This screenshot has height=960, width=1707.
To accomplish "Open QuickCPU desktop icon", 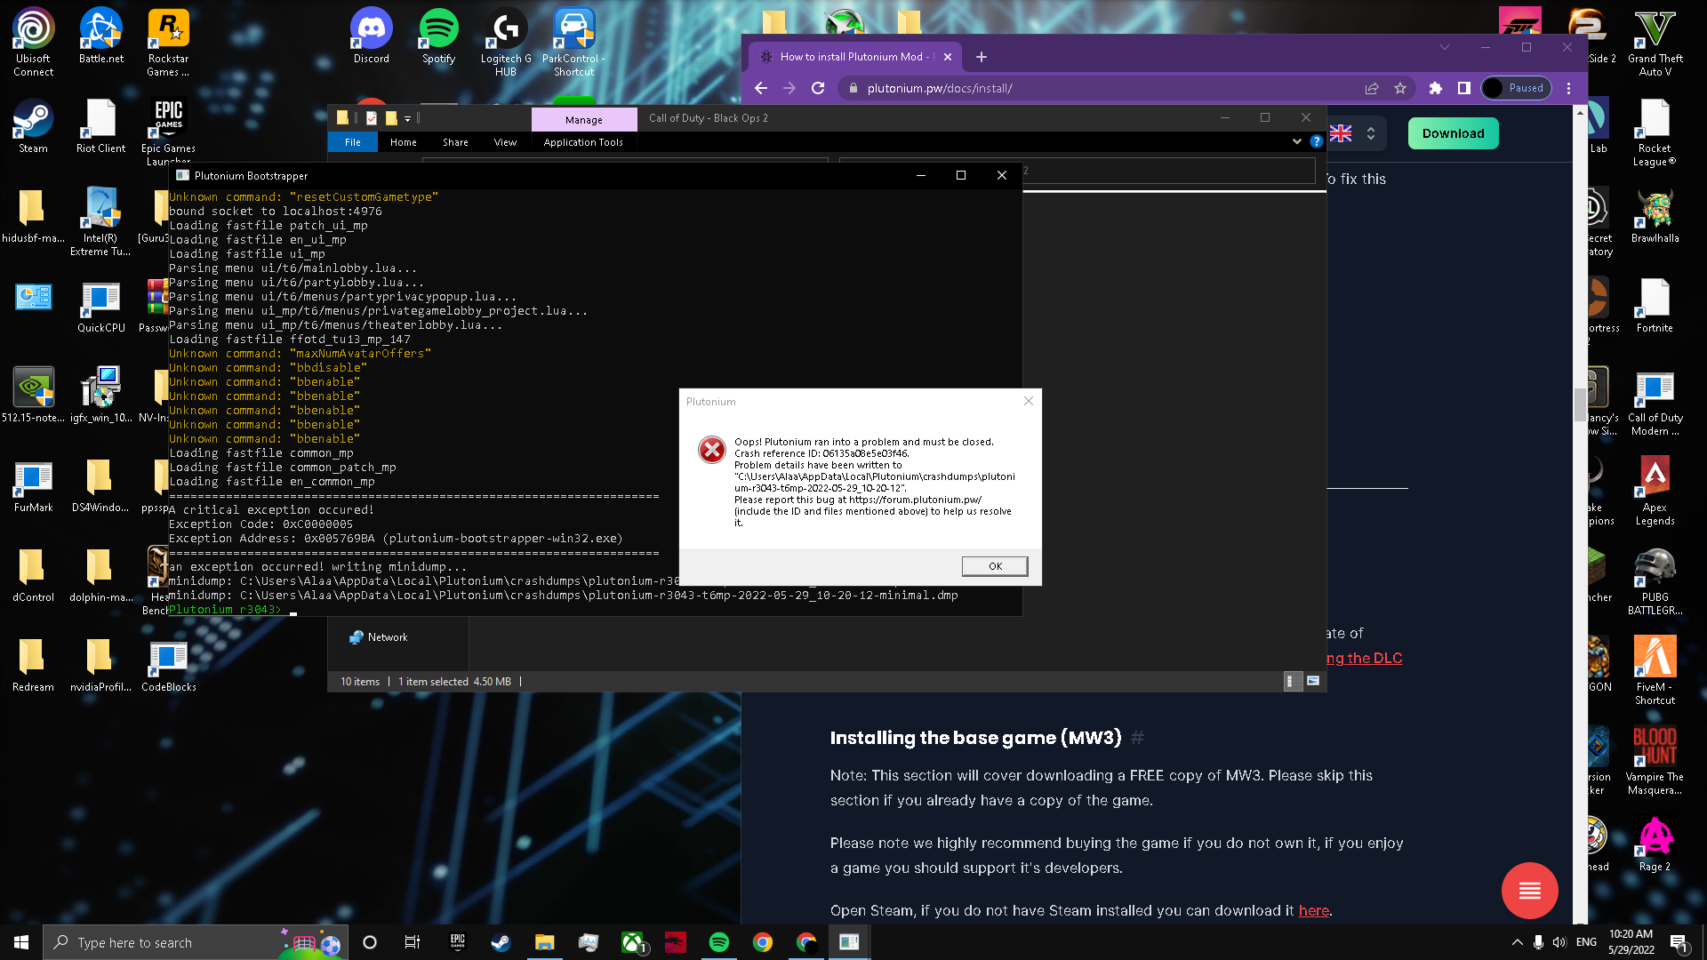I will point(101,306).
